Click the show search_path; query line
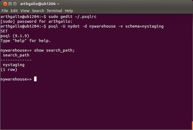Viewport: 193px width, 130px height. 54,50
